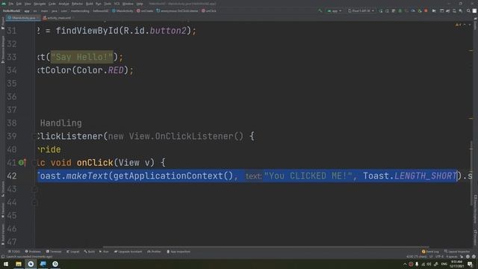
Task: Open the Navigate menu
Action: pos(40,4)
